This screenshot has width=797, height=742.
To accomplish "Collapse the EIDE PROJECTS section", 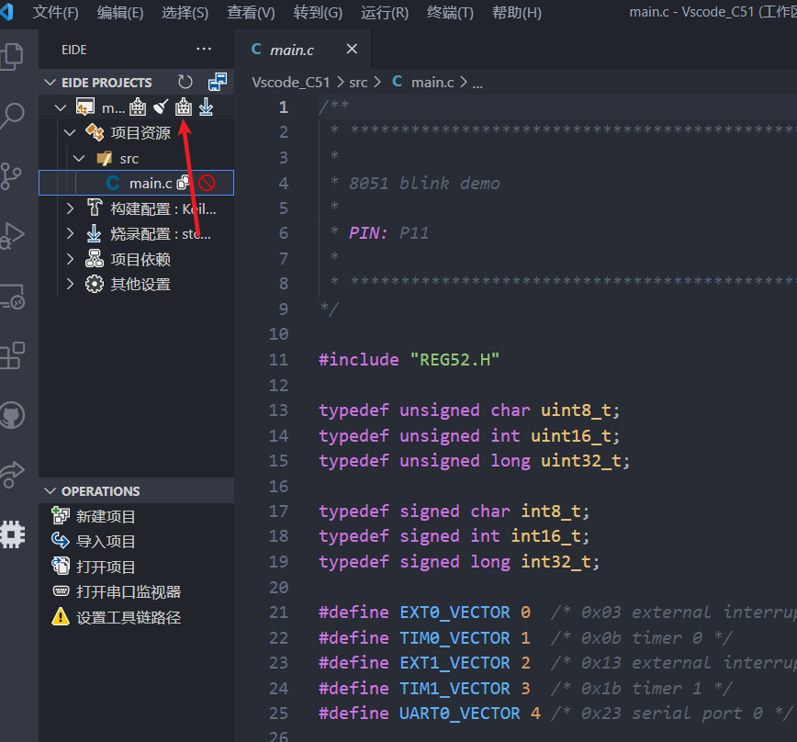I will tap(50, 83).
